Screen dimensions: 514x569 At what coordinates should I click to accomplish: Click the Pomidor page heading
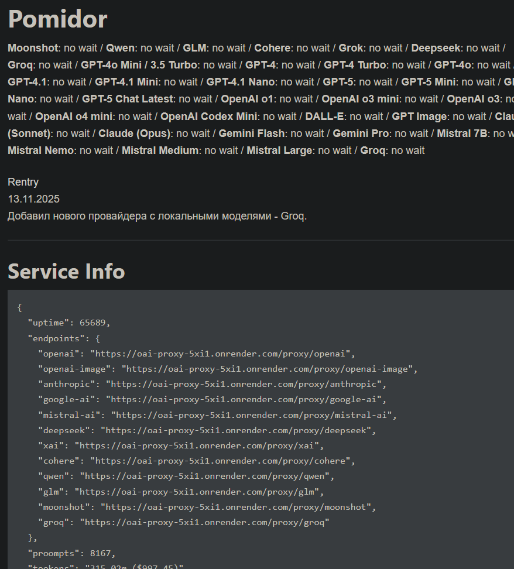(x=58, y=19)
